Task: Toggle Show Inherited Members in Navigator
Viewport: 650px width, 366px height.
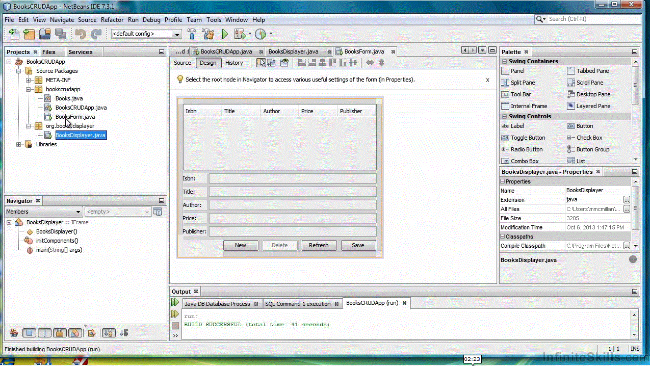Action: (x=14, y=333)
